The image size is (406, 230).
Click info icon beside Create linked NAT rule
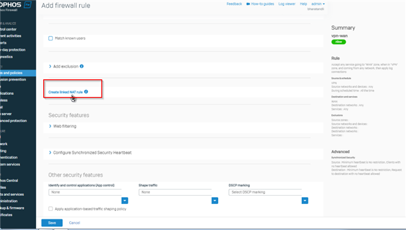pyautogui.click(x=86, y=92)
